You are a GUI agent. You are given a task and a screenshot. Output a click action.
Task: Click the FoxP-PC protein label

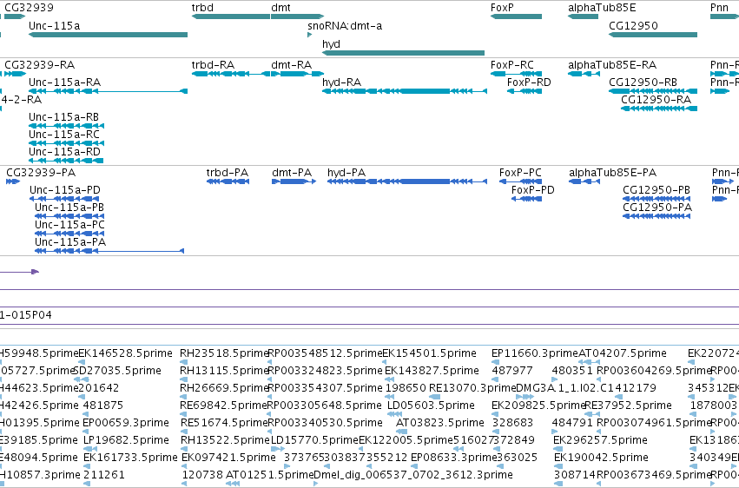click(x=520, y=173)
